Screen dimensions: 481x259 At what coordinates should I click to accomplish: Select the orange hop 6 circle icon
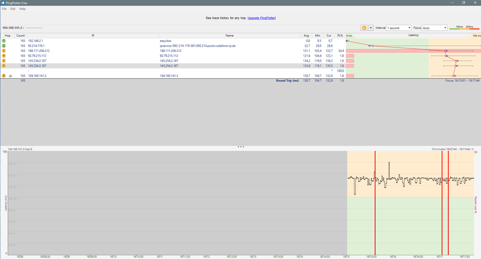point(4,66)
